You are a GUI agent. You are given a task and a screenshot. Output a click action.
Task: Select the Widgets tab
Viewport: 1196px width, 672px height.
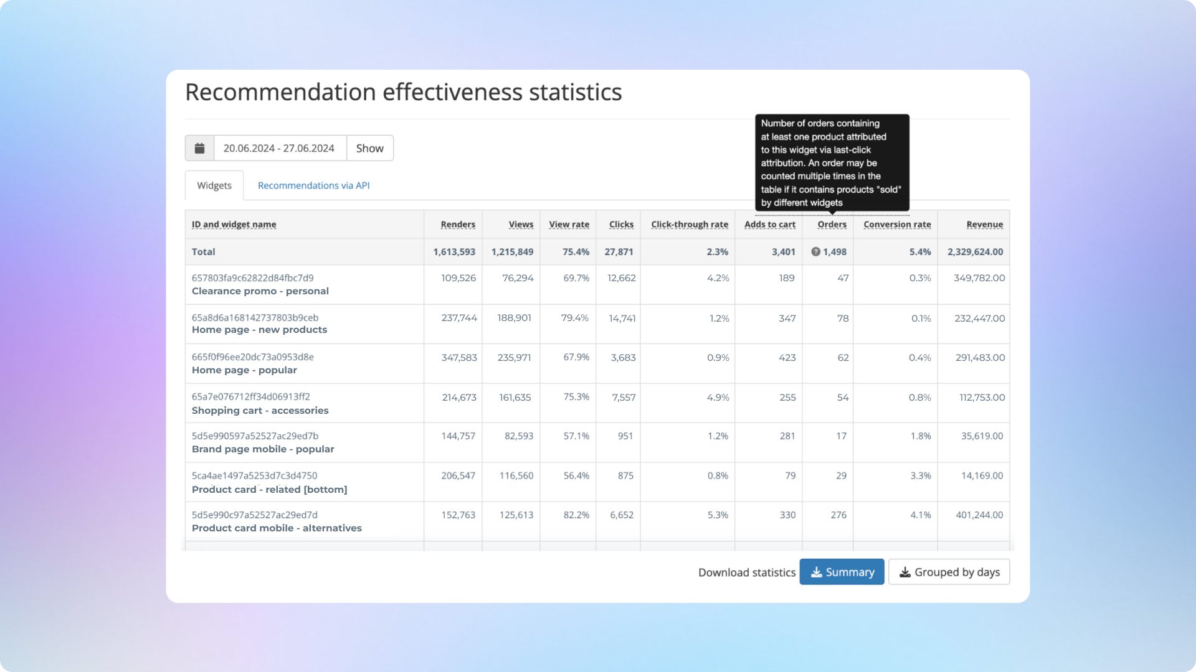(214, 185)
